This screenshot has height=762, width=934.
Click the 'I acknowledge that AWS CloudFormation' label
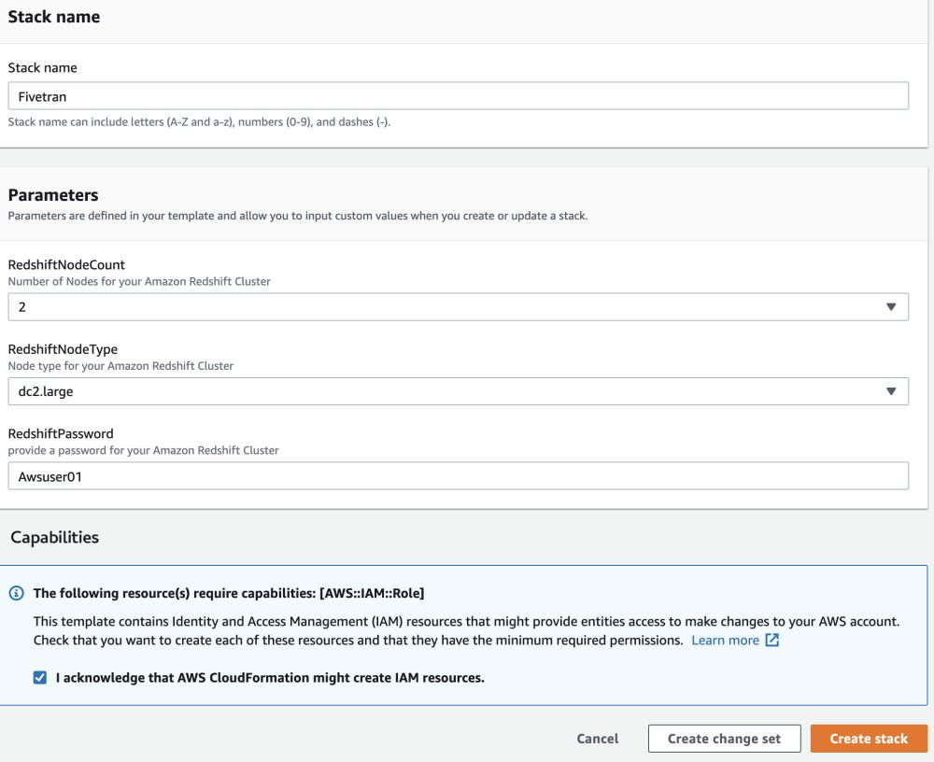270,678
